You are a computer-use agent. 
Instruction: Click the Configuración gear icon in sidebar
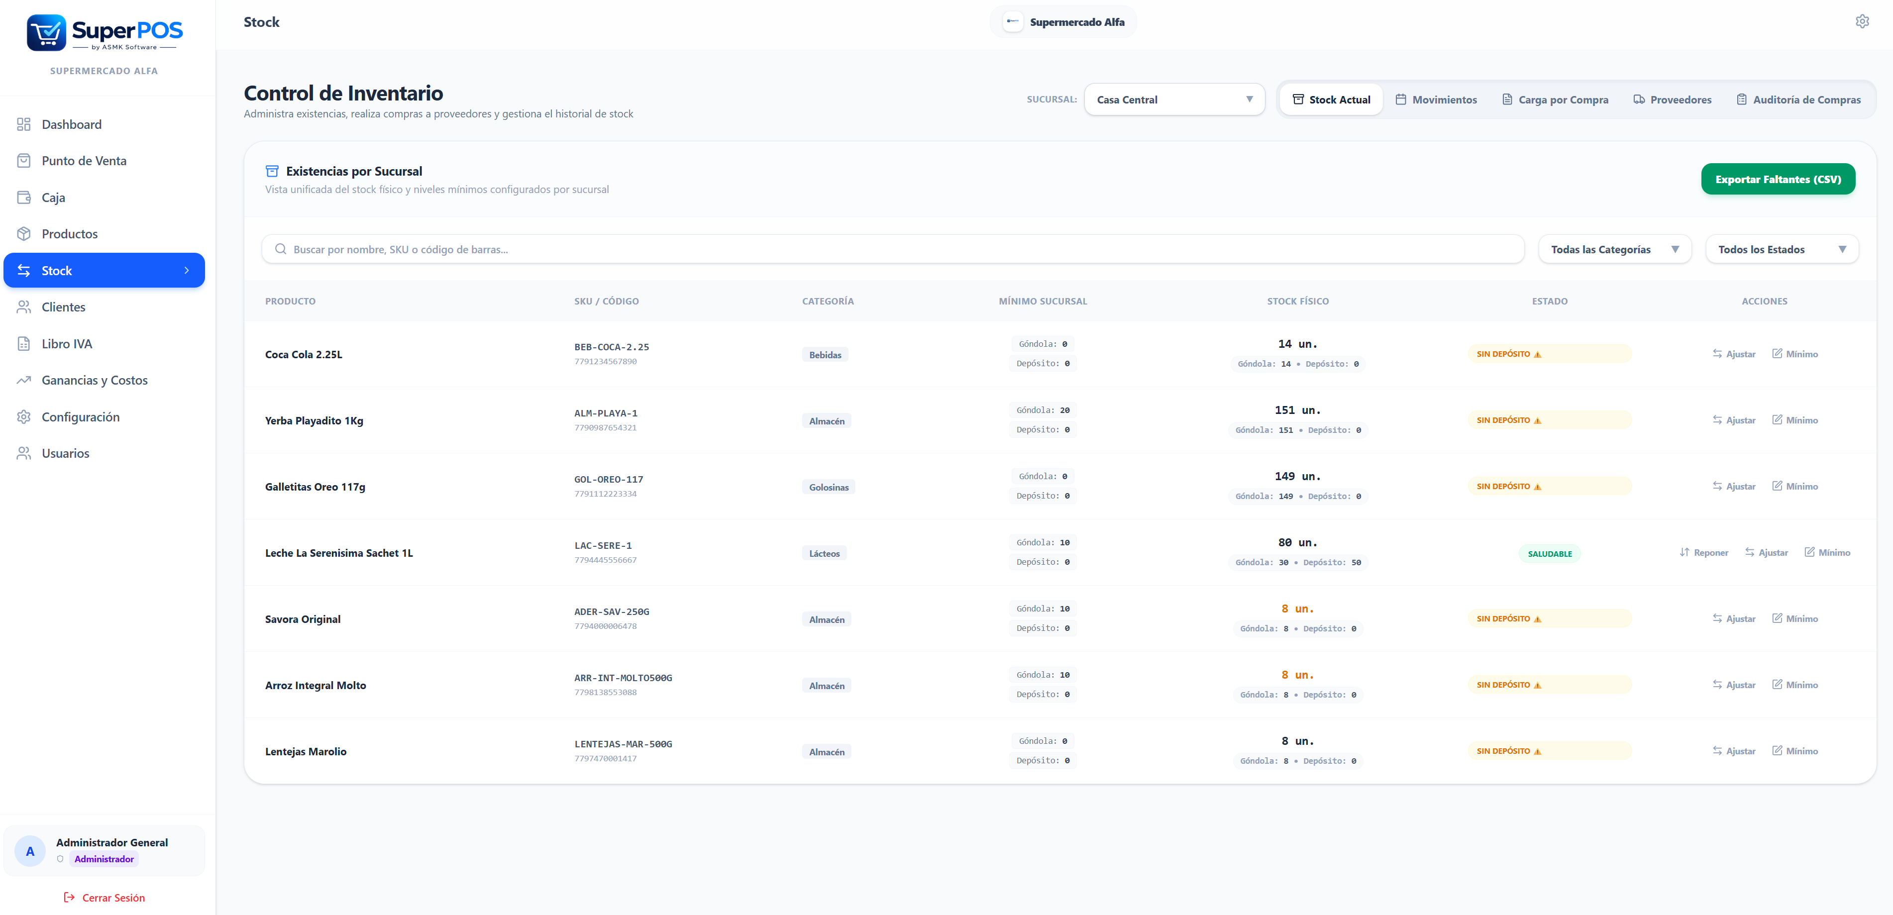click(23, 417)
